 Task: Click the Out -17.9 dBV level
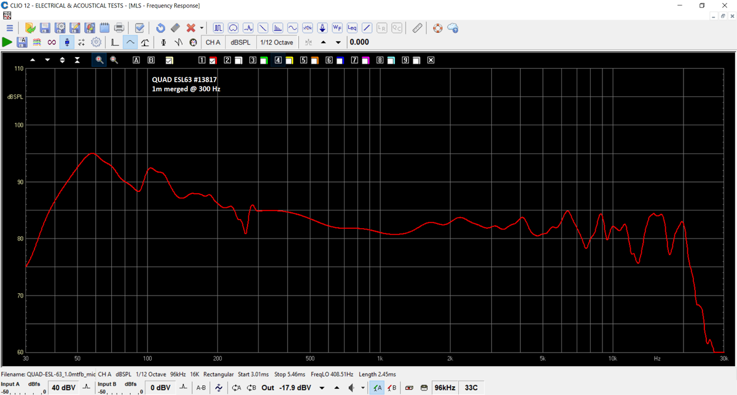[x=286, y=388]
